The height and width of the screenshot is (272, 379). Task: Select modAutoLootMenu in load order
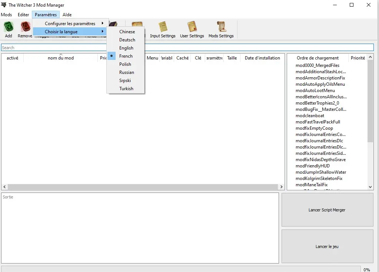[x=315, y=91]
